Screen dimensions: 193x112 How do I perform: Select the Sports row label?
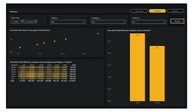13,76
